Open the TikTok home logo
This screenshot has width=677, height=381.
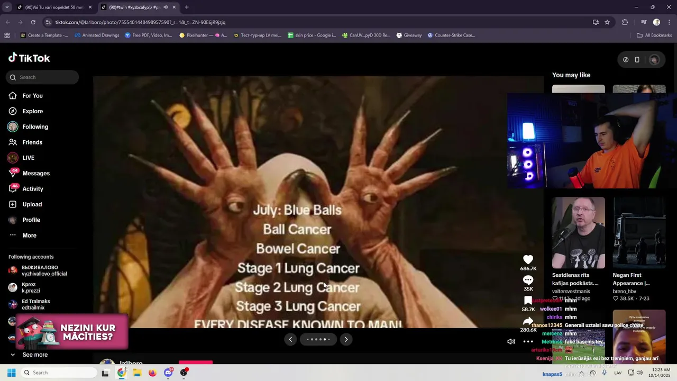point(29,58)
